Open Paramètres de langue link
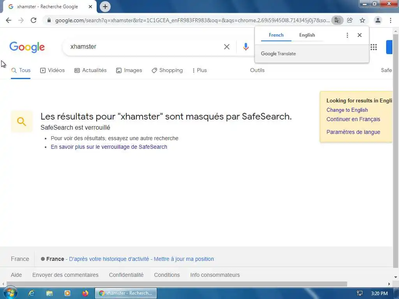Screen dimensions: 399x299 tap(353, 132)
